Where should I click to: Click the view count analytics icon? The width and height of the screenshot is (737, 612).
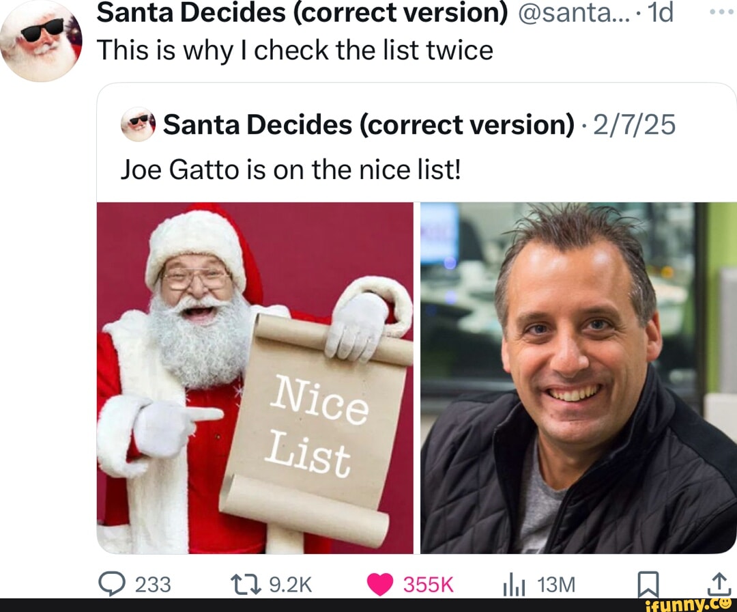(513, 584)
